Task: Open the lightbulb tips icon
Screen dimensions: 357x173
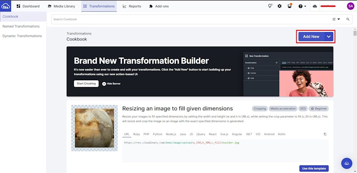Action: [270, 6]
